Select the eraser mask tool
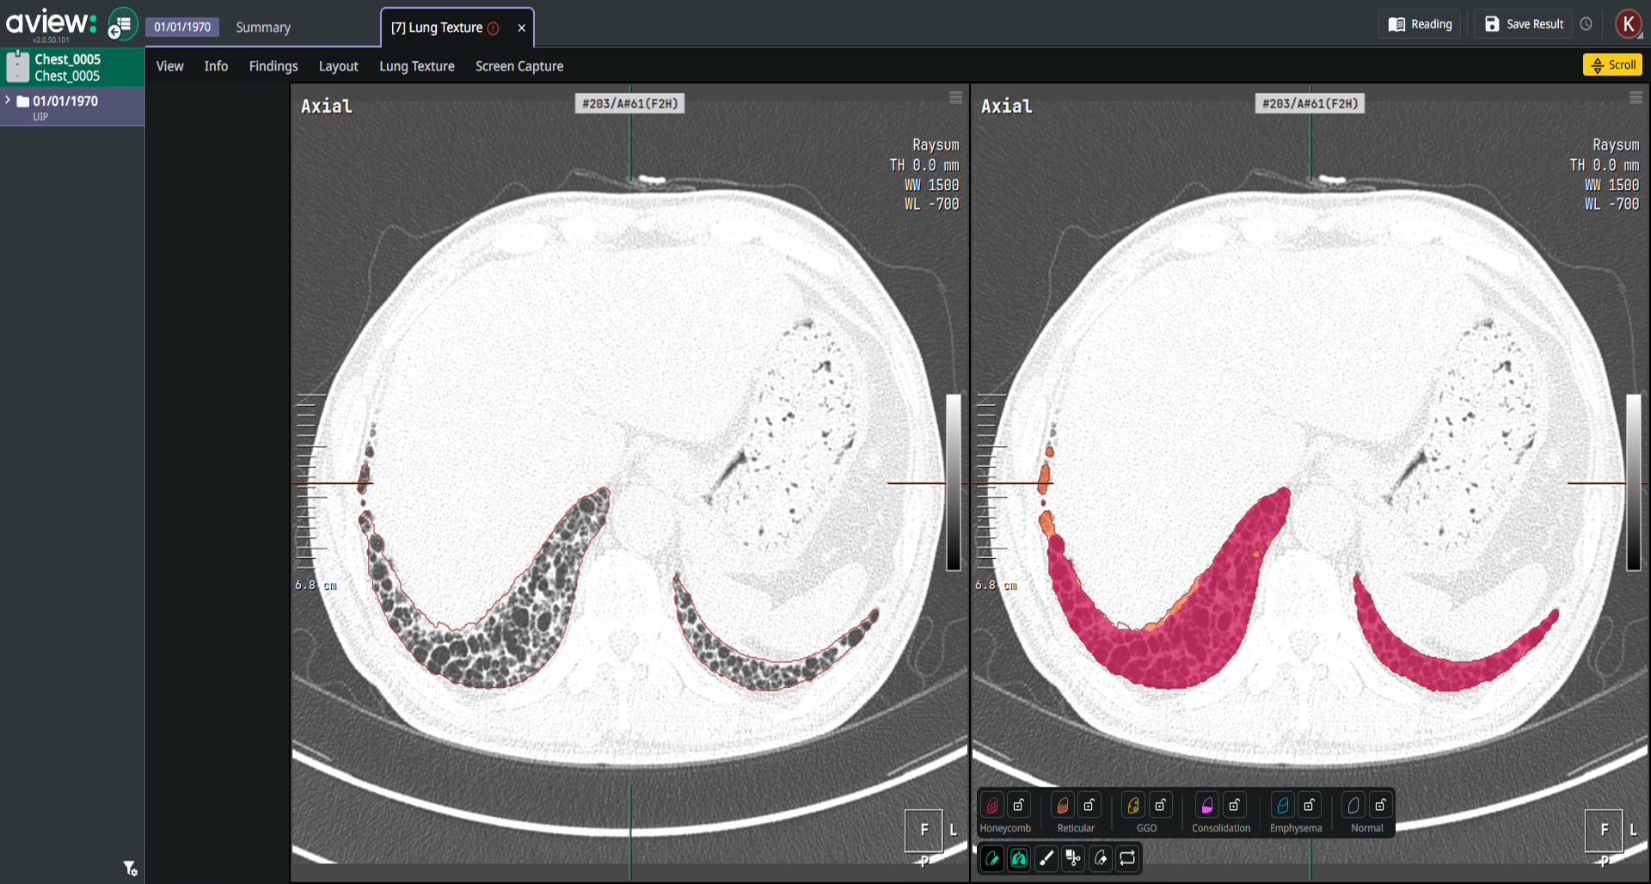Screen dimensions: 1651x884 (x=1101, y=858)
